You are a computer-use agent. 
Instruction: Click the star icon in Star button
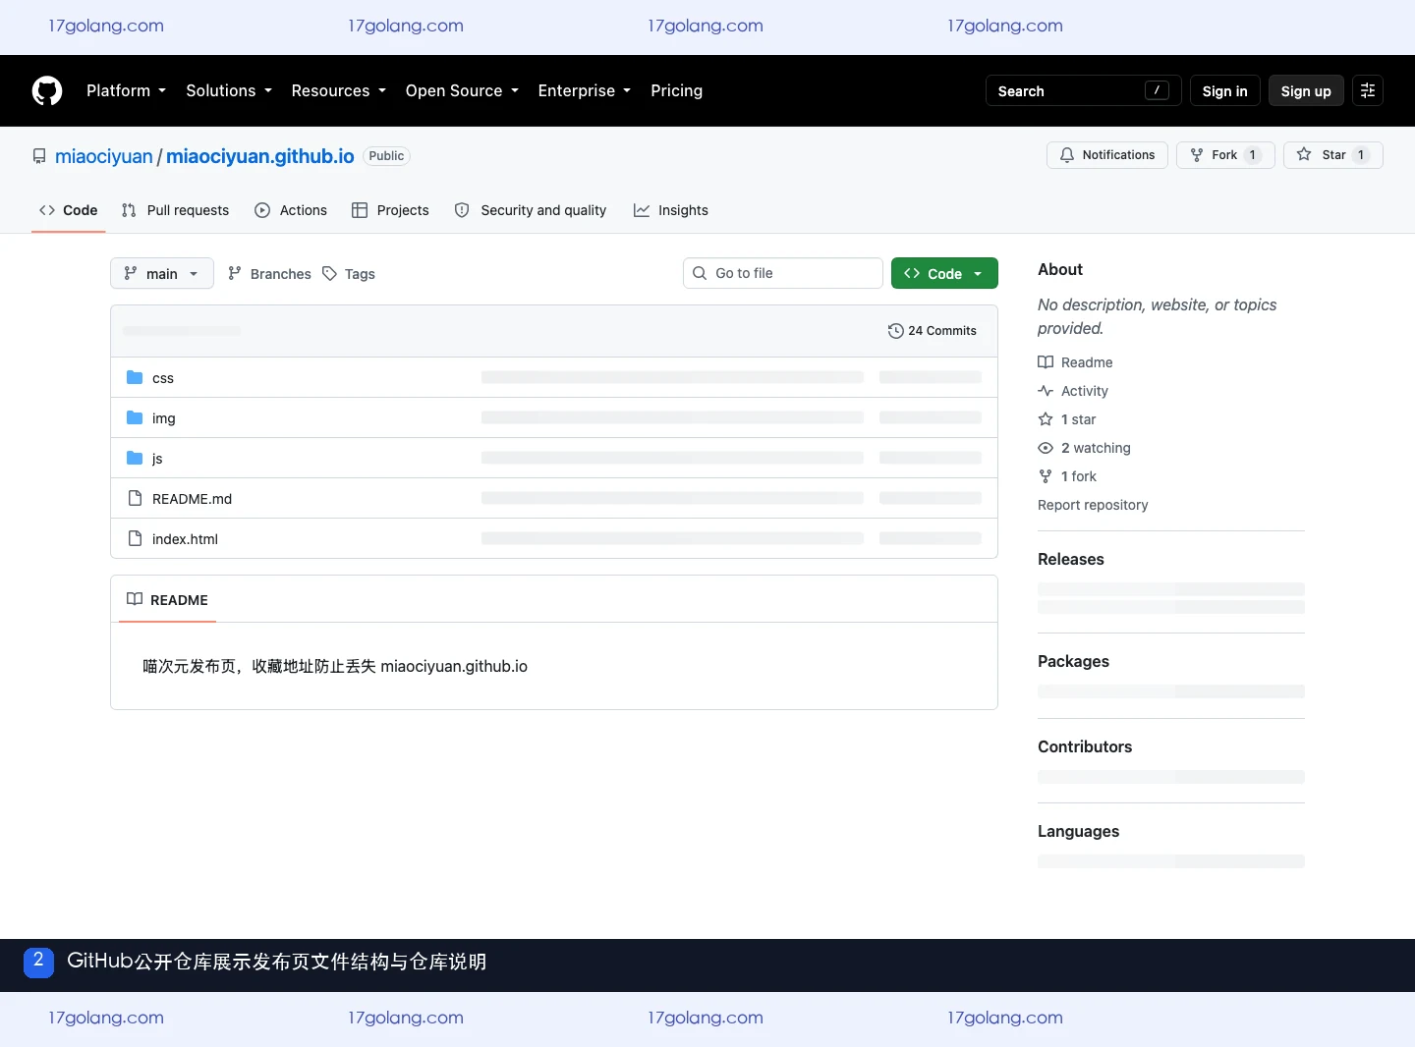(1304, 154)
